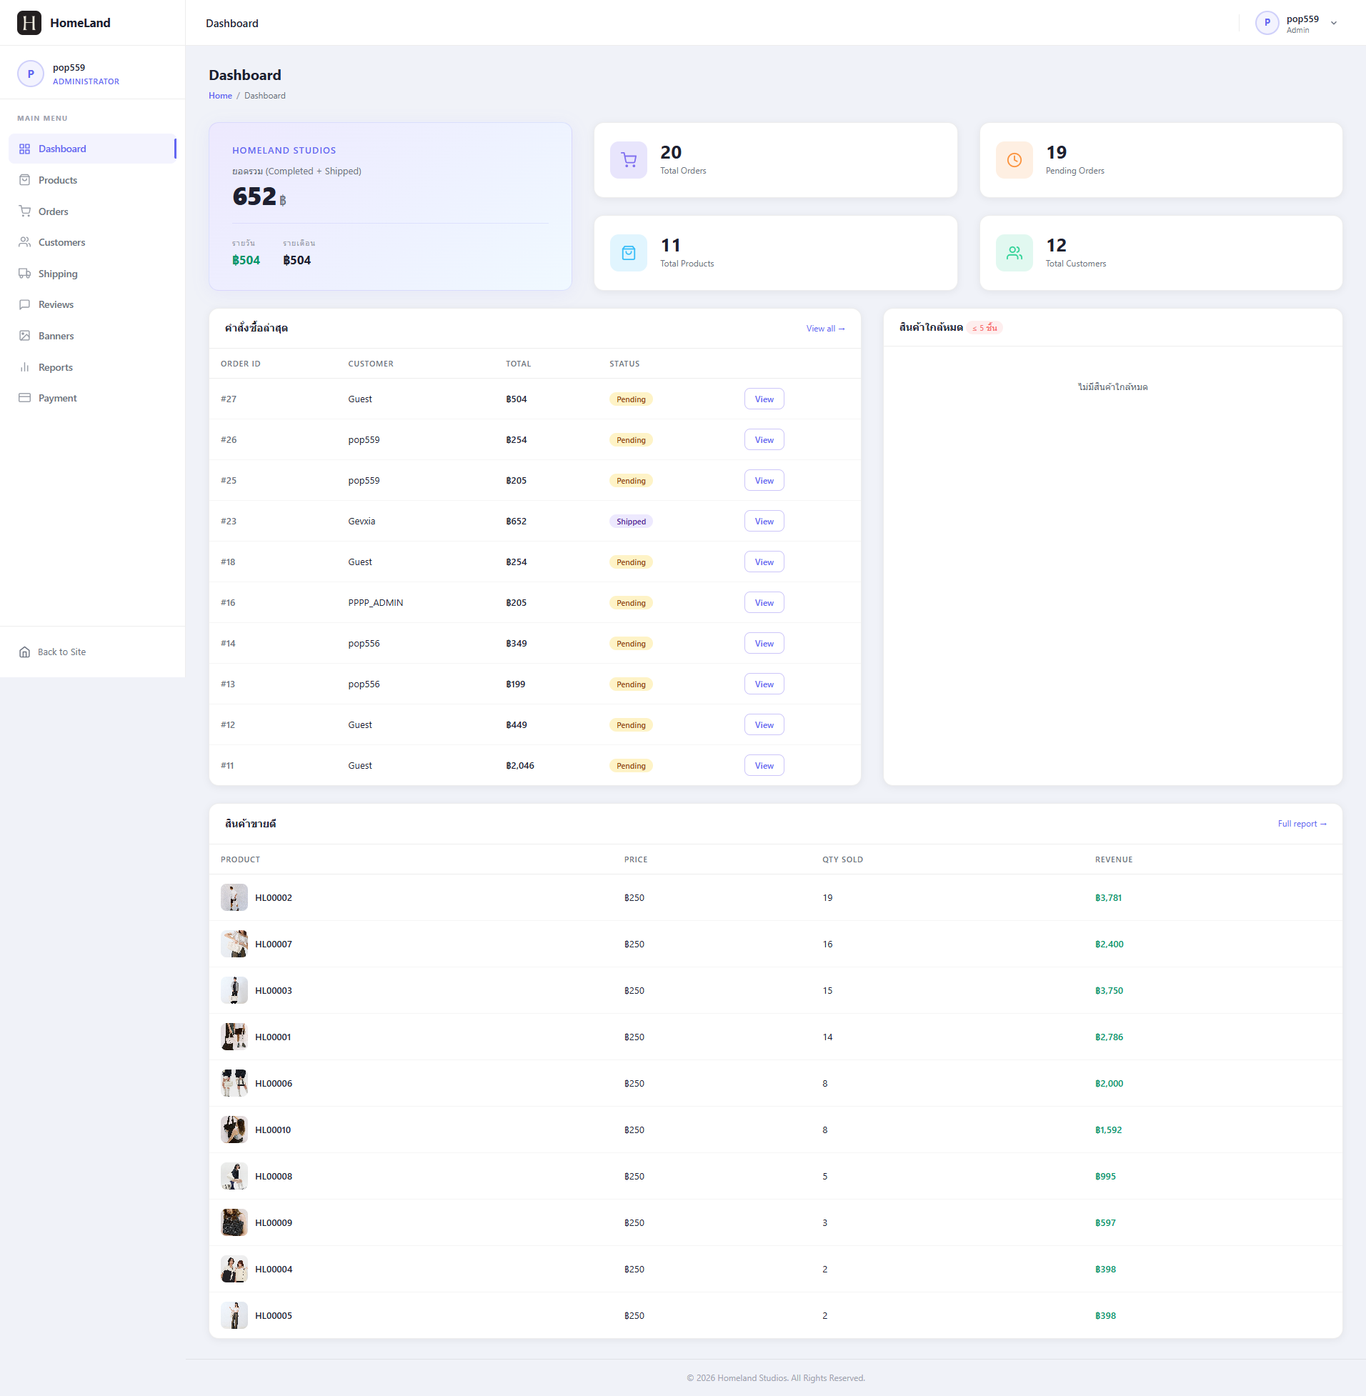This screenshot has height=1396, width=1366.
Task: Click the Shipping truck icon in sidebar
Action: pyautogui.click(x=24, y=274)
